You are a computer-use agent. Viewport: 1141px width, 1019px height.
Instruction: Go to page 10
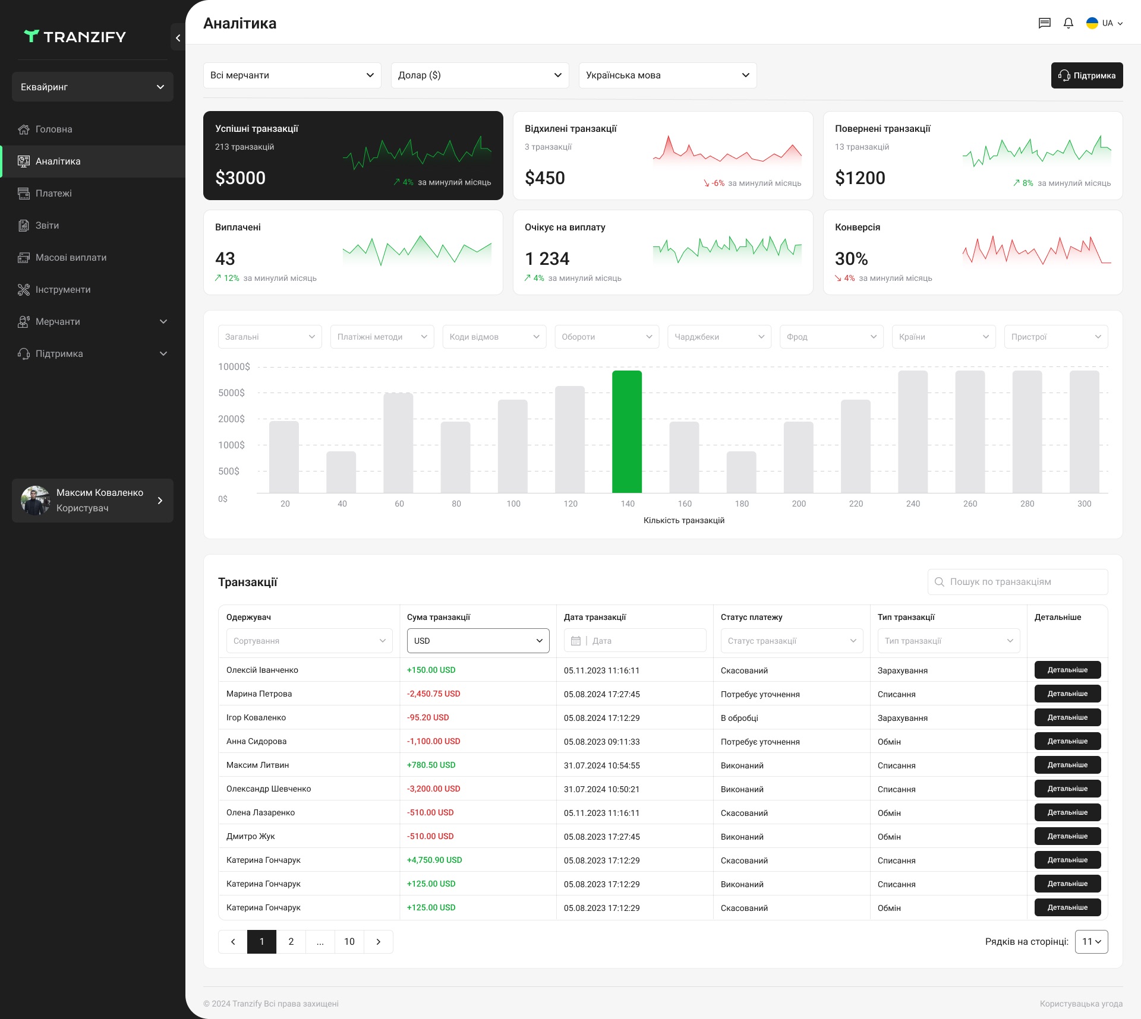pos(349,942)
